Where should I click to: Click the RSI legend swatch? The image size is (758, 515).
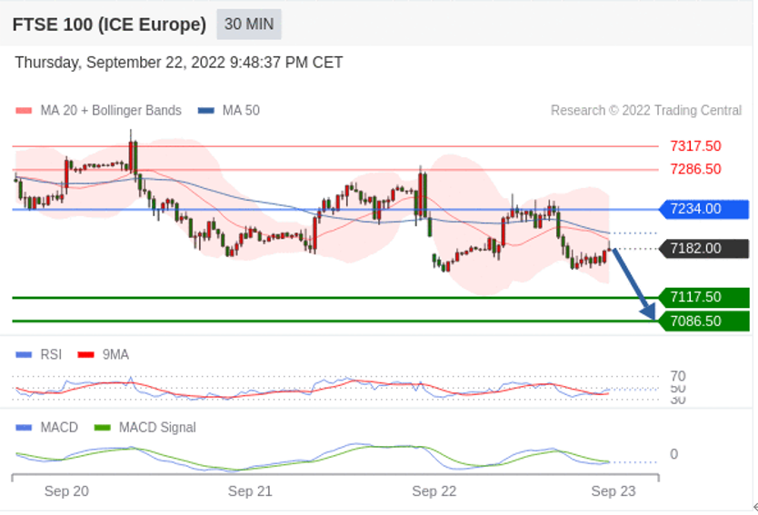24,355
